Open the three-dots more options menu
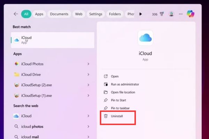This screenshot has width=209, height=139. (180, 14)
